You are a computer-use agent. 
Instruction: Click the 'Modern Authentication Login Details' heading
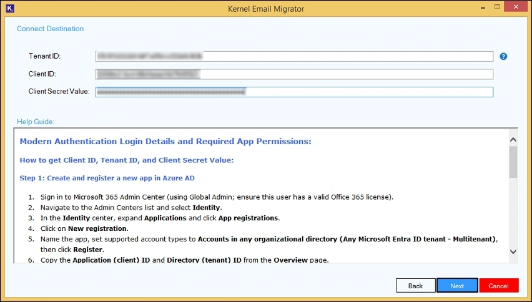coord(165,142)
